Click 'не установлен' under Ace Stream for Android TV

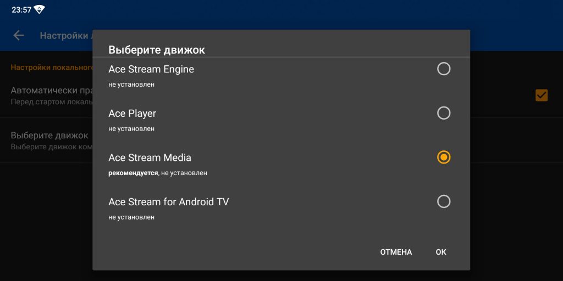[131, 217]
